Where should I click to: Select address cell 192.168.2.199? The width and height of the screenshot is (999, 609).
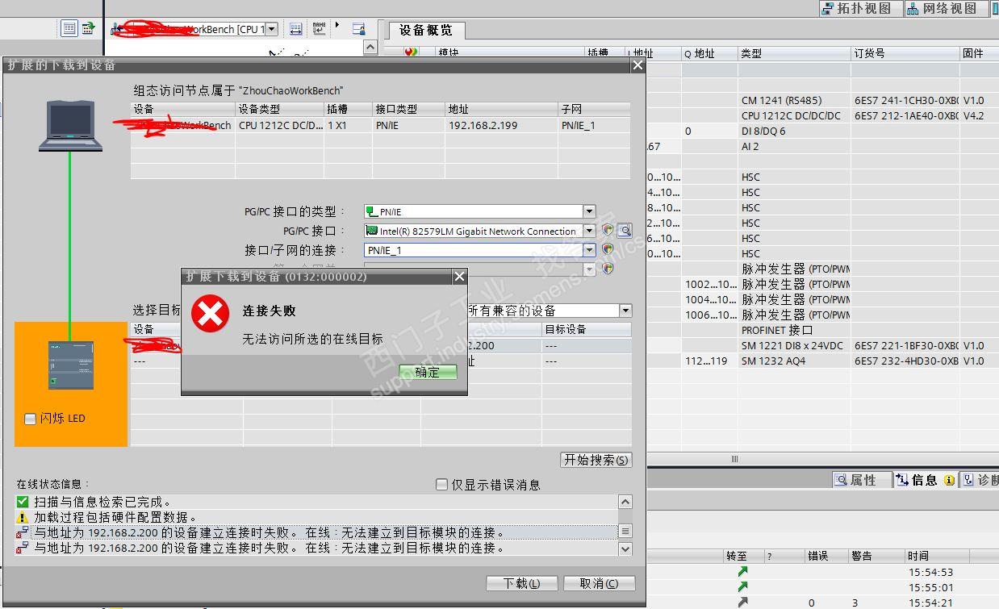pos(501,125)
